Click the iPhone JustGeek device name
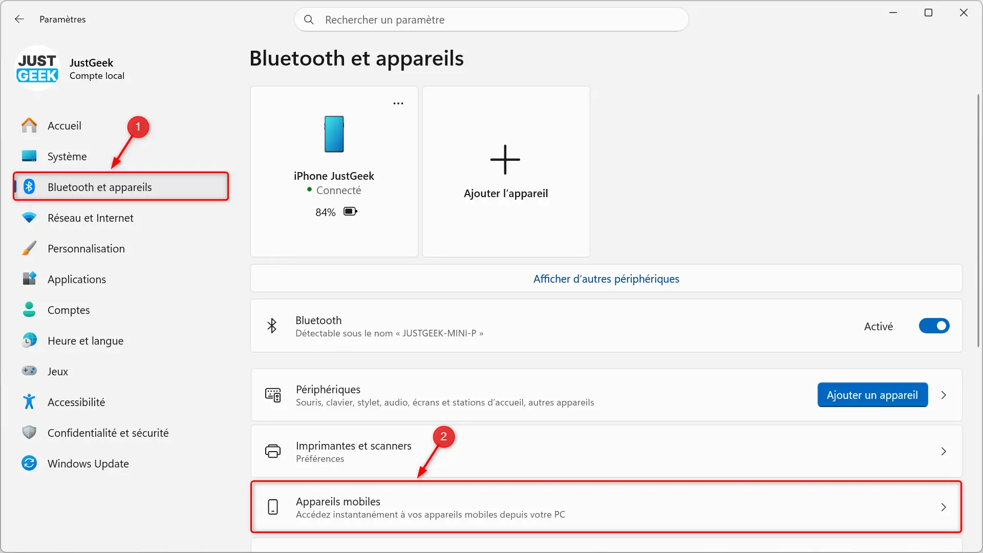983x553 pixels. tap(334, 176)
